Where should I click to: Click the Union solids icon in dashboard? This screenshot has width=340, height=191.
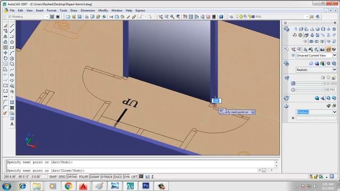311,41
